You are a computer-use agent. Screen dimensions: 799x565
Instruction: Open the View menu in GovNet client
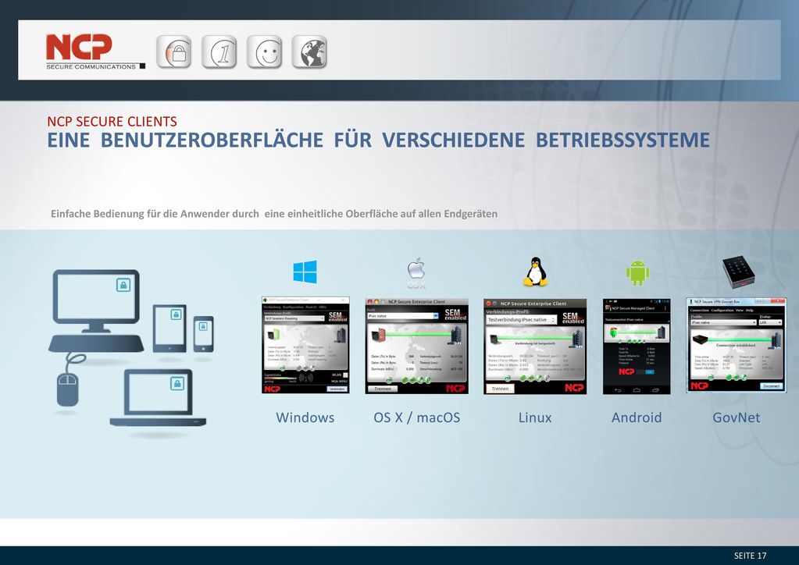pos(740,310)
